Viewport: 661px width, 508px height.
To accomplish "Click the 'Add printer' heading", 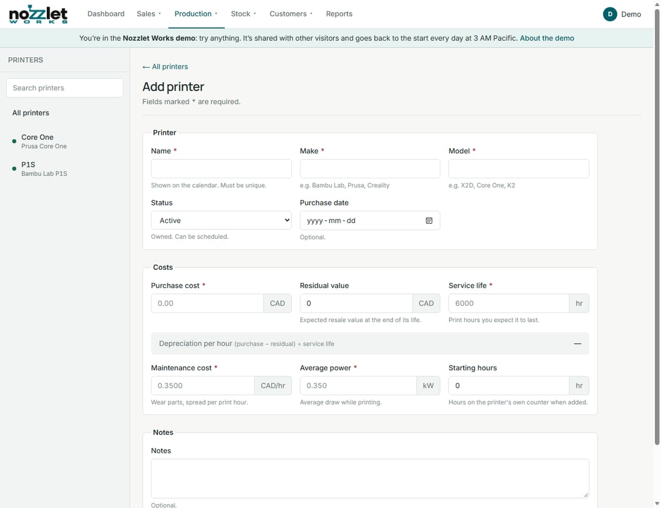I will click(x=173, y=87).
